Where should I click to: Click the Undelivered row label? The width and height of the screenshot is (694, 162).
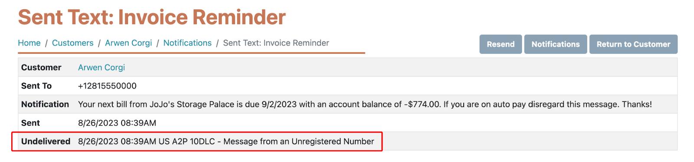tap(46, 142)
